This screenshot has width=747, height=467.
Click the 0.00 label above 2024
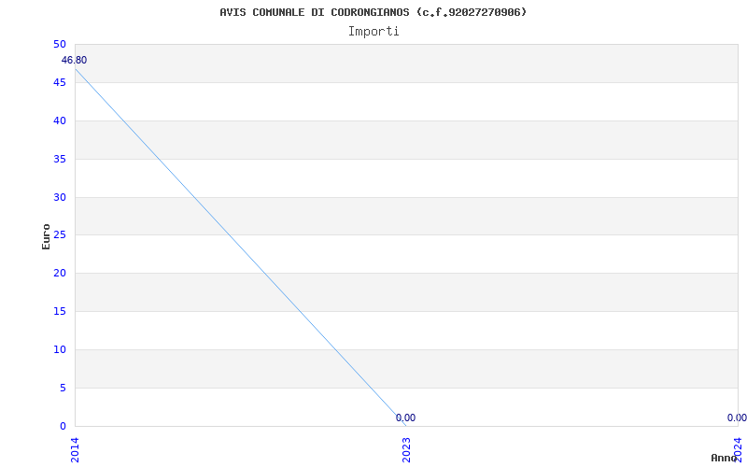click(737, 417)
